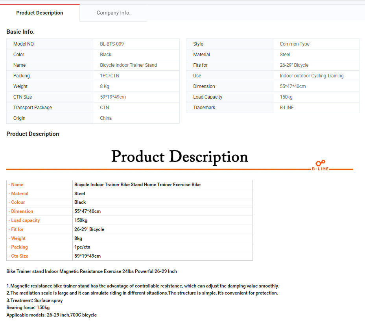
Task: Select the Bicycle Indoor Trainer Stand name value
Action: [129, 65]
